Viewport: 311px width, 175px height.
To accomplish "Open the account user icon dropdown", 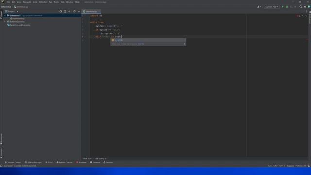I will [x=259, y=7].
